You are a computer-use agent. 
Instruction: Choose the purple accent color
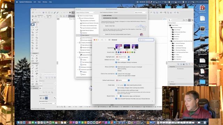point(121,52)
